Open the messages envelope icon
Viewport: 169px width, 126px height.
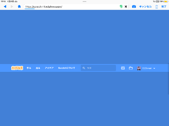pyautogui.click(x=123, y=68)
